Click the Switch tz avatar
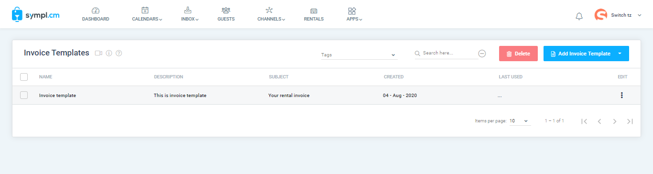The height and width of the screenshot is (174, 653). [x=600, y=15]
